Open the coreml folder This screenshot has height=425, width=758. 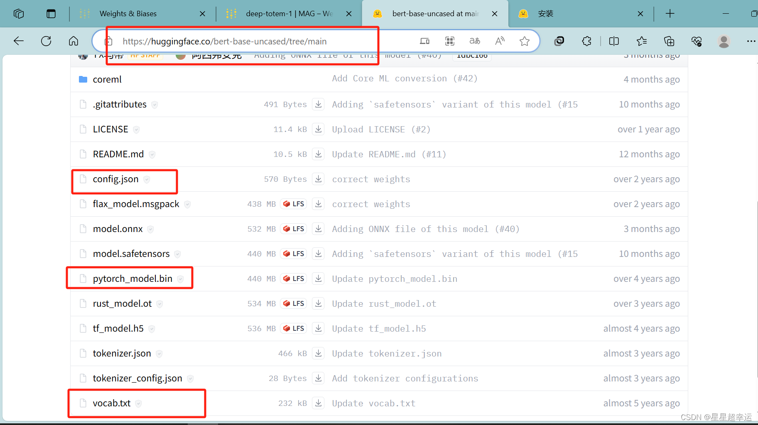pos(107,79)
